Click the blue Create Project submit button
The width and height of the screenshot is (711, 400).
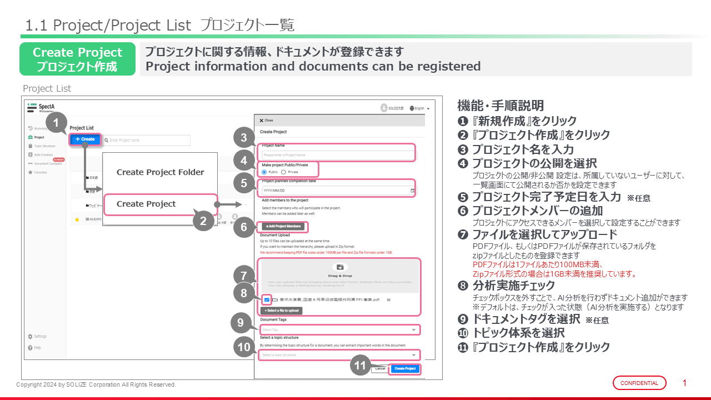(404, 368)
